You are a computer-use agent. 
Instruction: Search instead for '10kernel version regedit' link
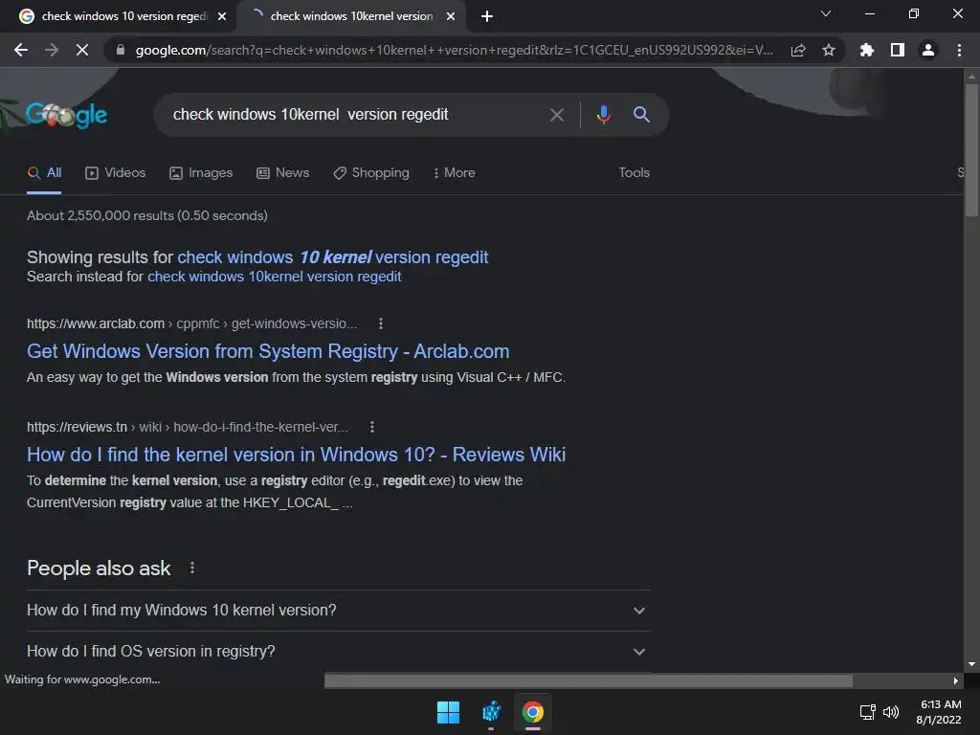(274, 277)
